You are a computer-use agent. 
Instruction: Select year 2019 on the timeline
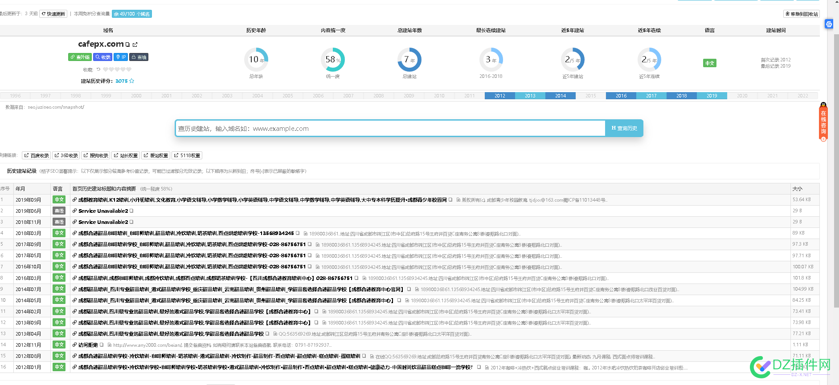712,96
